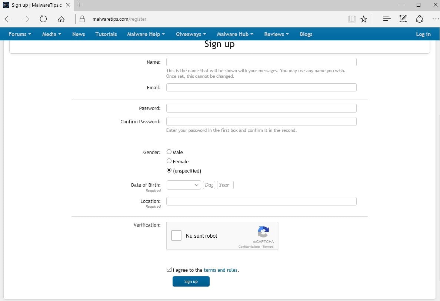Viewport: 440px width, 301px height.
Task: Add page to favorites star
Action: tap(364, 19)
